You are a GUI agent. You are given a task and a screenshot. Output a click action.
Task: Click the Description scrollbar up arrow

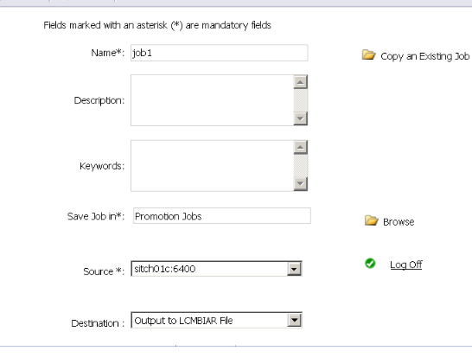[x=301, y=82]
